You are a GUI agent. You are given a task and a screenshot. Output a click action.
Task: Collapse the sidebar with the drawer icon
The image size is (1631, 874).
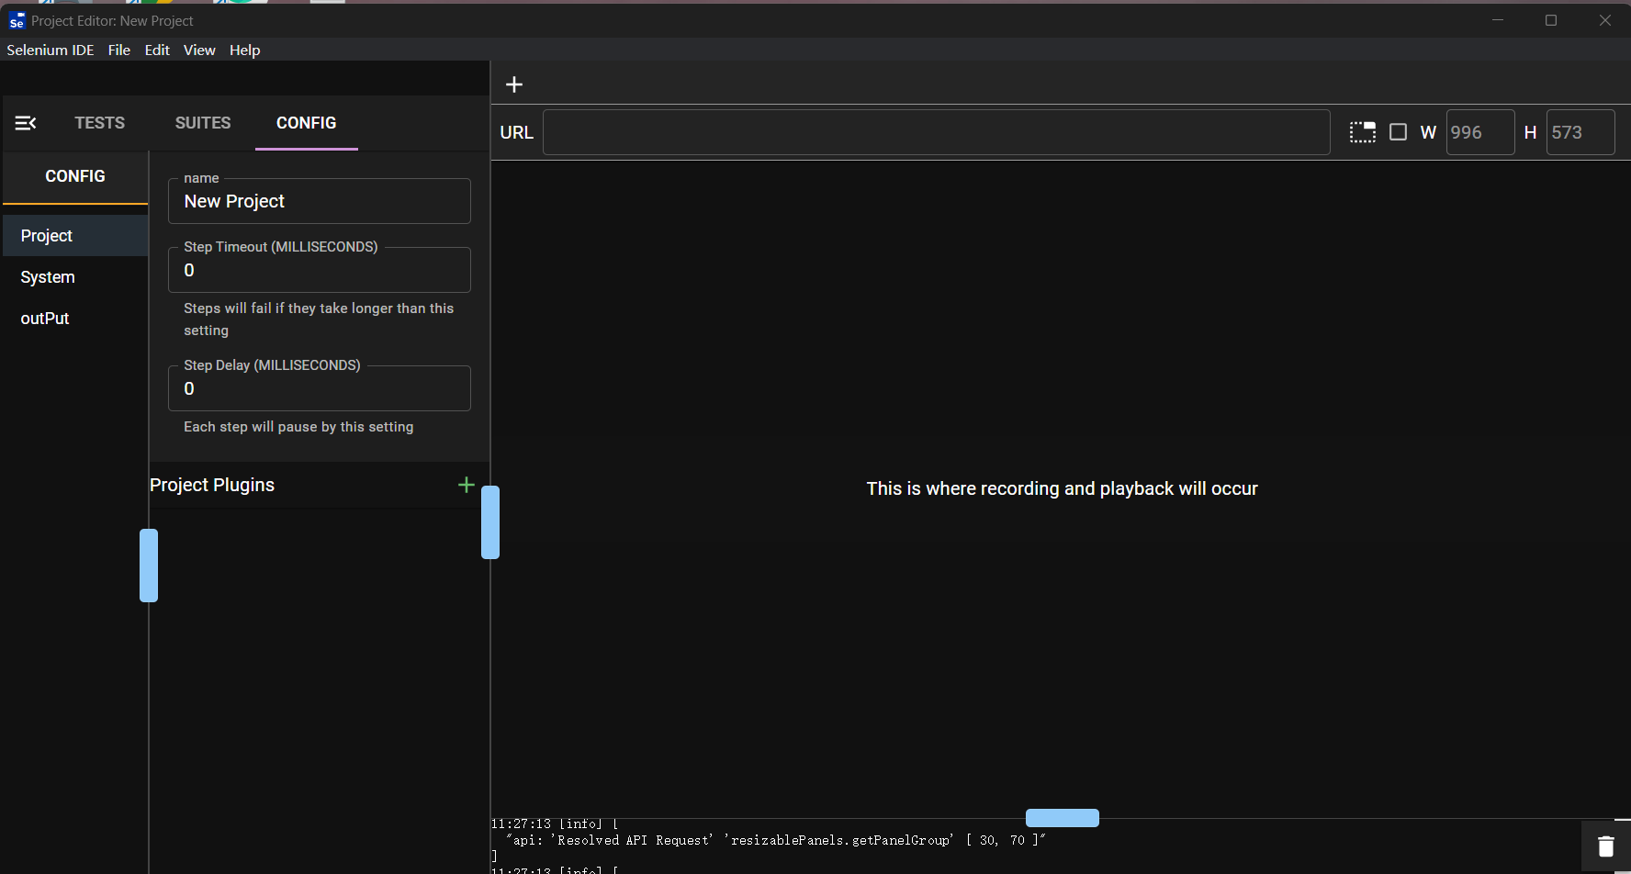26,123
